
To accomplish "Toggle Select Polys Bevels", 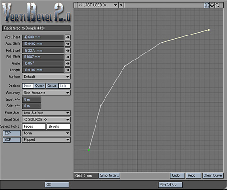I will [59, 126].
